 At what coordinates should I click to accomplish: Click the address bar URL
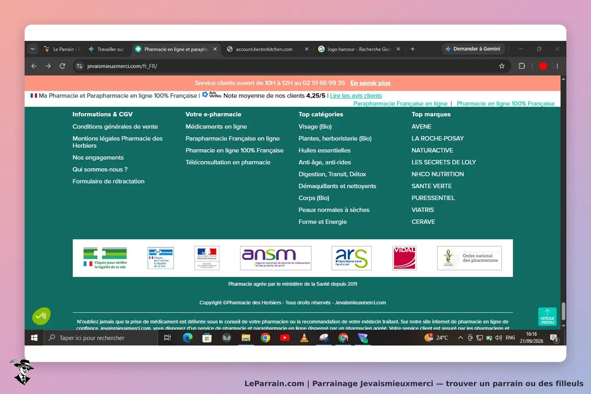[x=122, y=66]
